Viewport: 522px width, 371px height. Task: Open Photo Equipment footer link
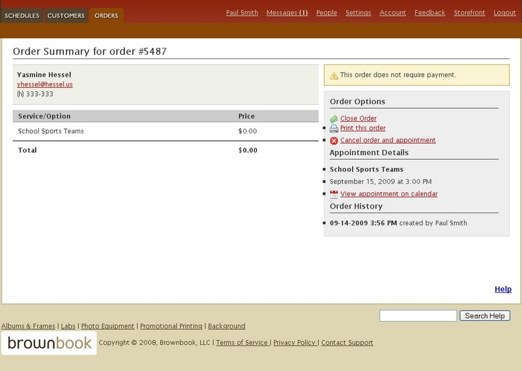pyautogui.click(x=108, y=326)
